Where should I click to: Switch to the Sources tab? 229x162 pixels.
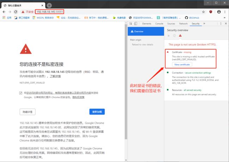coord(171,24)
